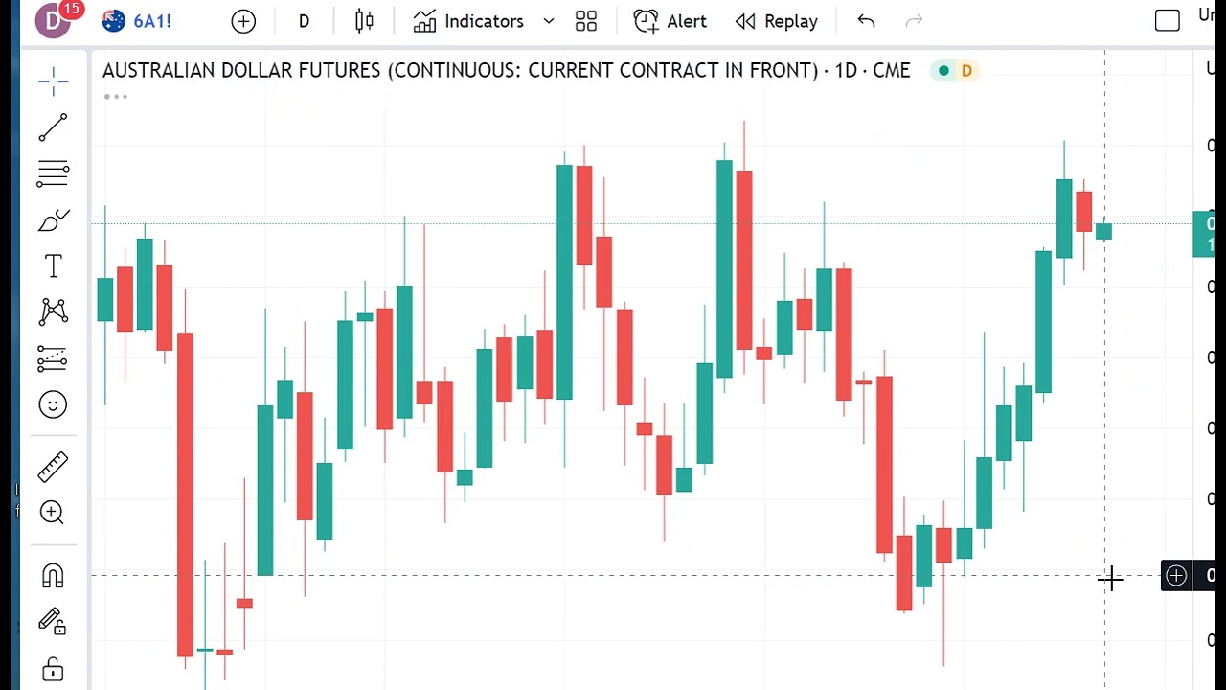Select the Brush drawing tool
The image size is (1226, 690).
pyautogui.click(x=53, y=219)
